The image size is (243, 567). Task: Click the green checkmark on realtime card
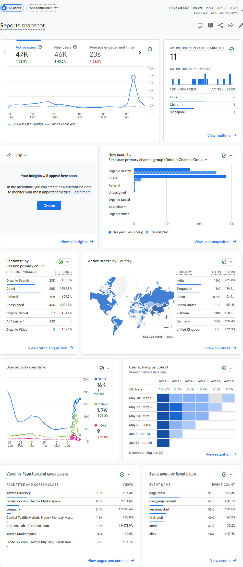pos(232,49)
